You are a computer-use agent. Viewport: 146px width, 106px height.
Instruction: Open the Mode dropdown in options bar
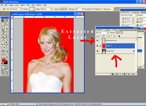pos(51,9)
